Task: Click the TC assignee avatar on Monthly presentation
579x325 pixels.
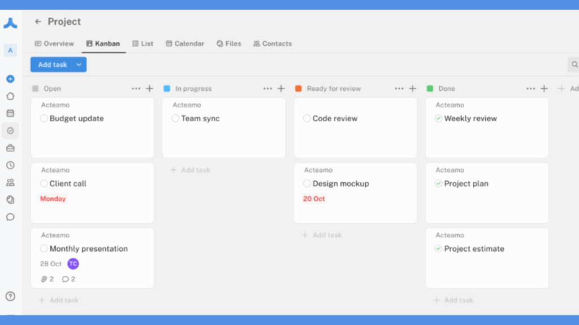Action: 73,264
